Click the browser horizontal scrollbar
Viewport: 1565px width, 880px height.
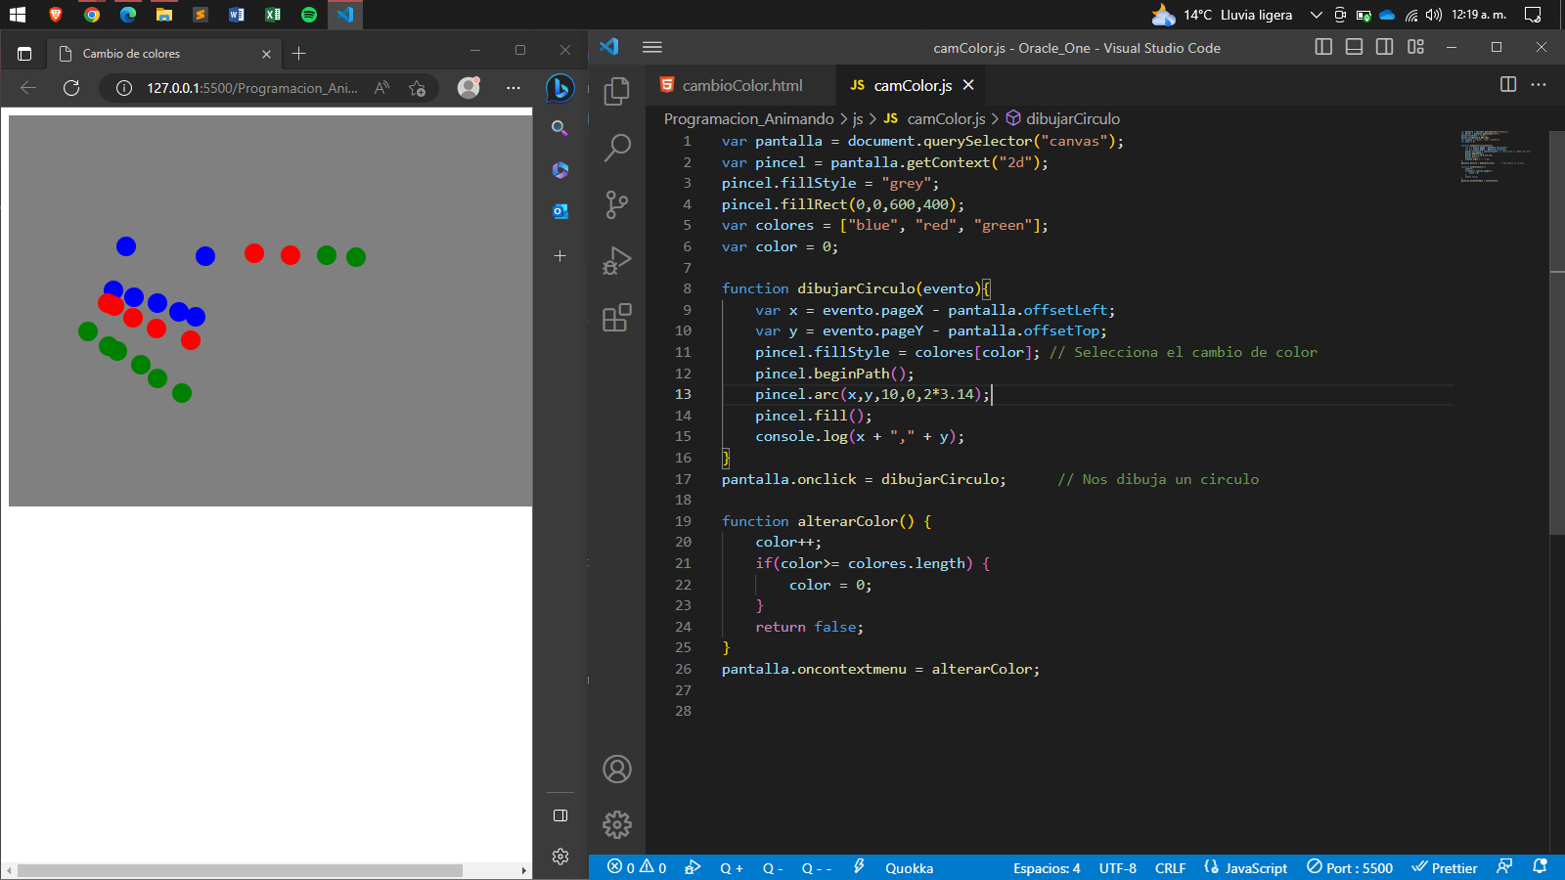(240, 870)
